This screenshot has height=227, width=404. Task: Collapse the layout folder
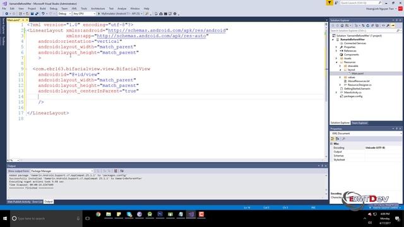tap(340, 70)
